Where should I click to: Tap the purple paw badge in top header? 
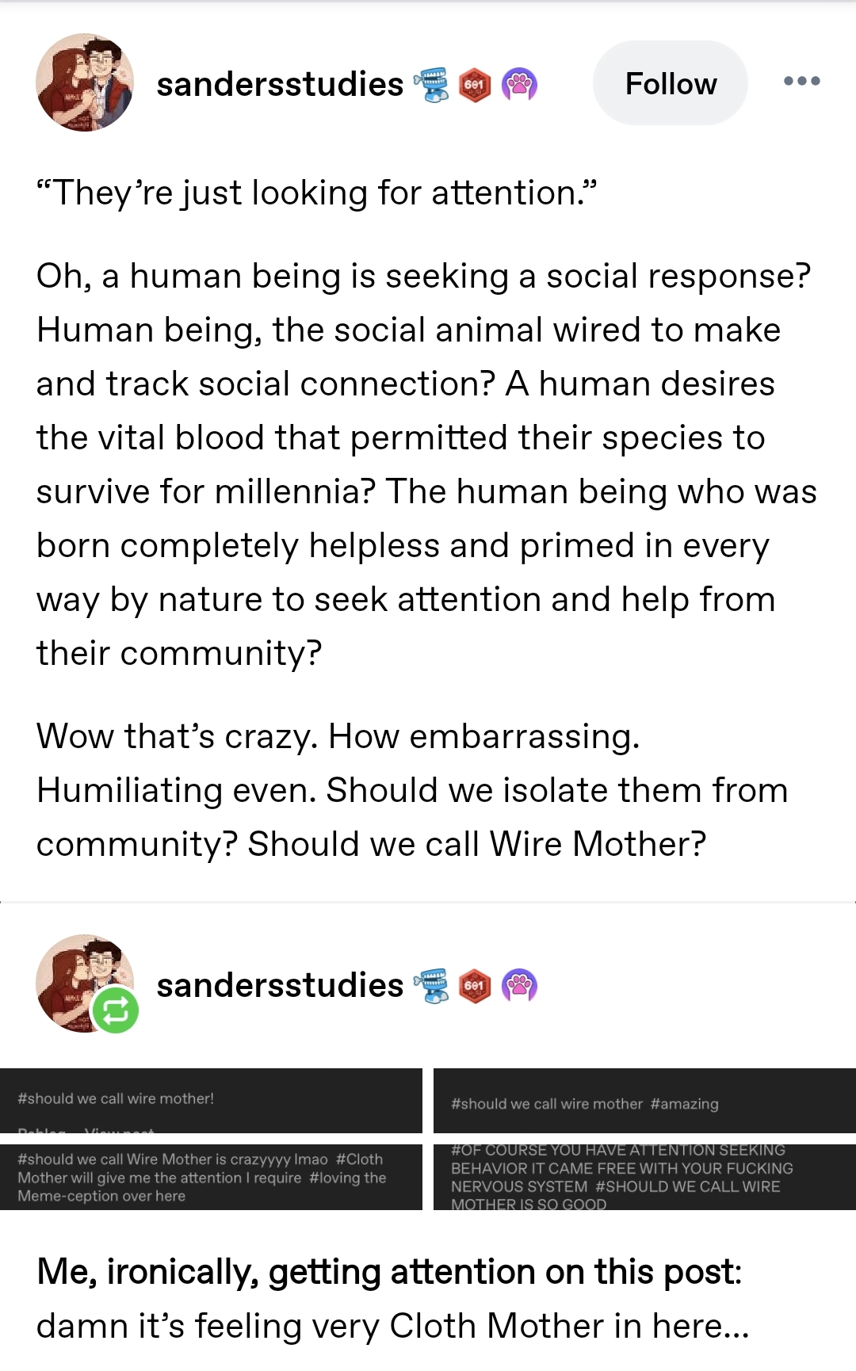519,84
